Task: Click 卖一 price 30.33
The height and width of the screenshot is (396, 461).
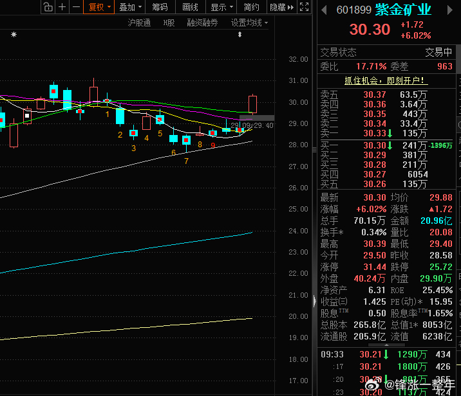Action: 375,134
